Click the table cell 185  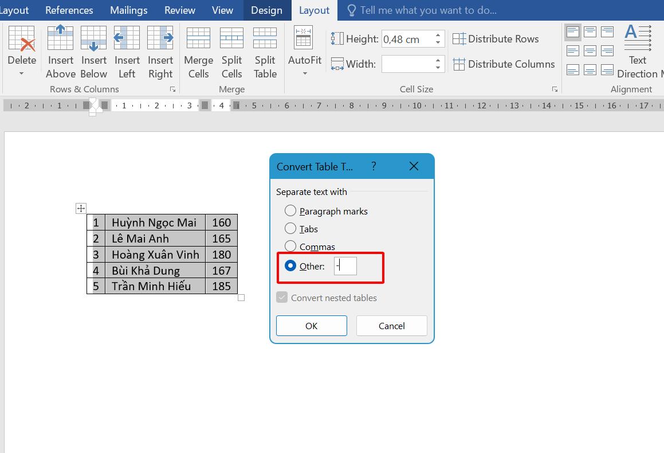pyautogui.click(x=222, y=286)
